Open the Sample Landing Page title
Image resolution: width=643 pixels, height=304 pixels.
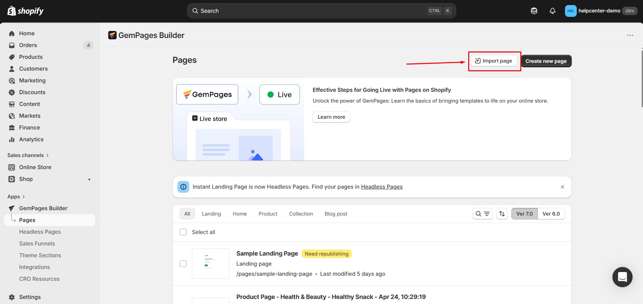[x=267, y=254]
